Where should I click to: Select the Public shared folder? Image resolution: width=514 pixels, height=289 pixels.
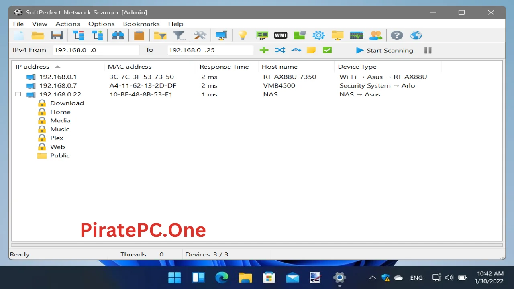click(x=54, y=155)
